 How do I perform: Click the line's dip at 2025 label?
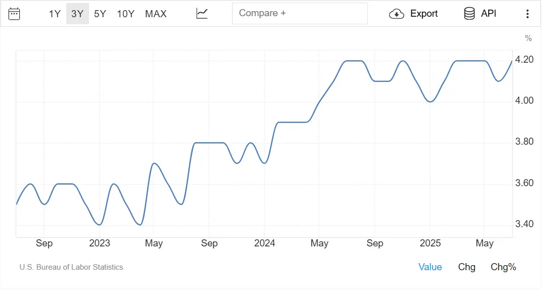click(430, 102)
